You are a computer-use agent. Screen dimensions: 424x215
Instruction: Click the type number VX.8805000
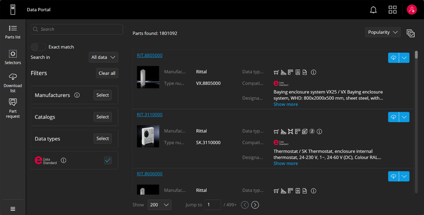point(208,84)
